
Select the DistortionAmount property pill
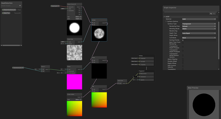coord(9,10)
